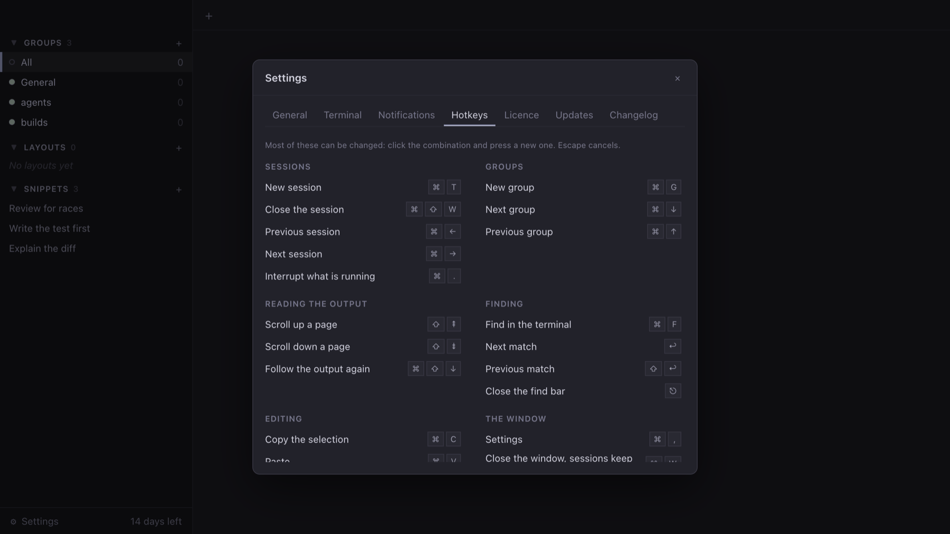Image resolution: width=950 pixels, height=534 pixels.
Task: Collapse the Groups section
Action: click(x=14, y=43)
